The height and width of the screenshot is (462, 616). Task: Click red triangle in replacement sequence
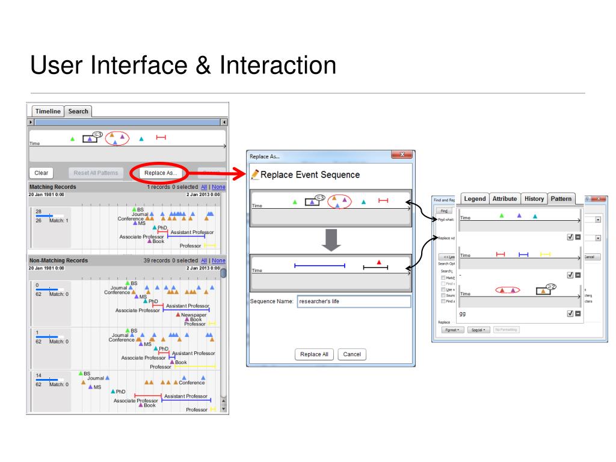tap(379, 262)
